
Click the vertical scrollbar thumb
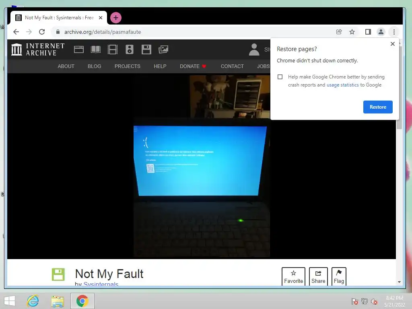399,88
